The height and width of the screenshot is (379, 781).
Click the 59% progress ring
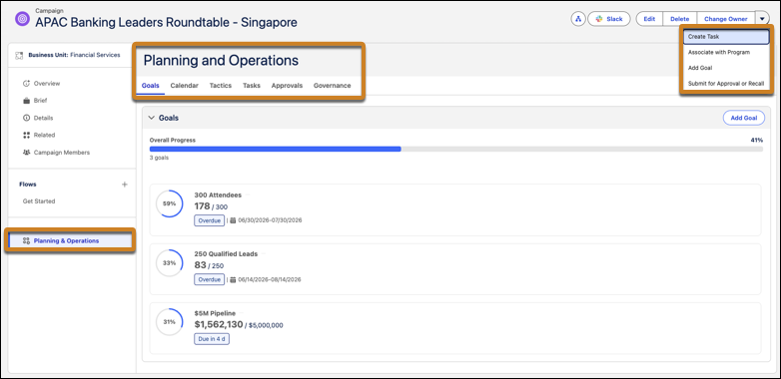click(x=170, y=203)
